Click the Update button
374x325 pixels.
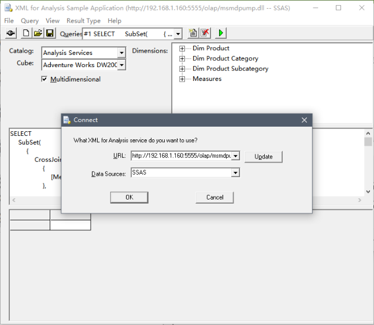click(263, 157)
